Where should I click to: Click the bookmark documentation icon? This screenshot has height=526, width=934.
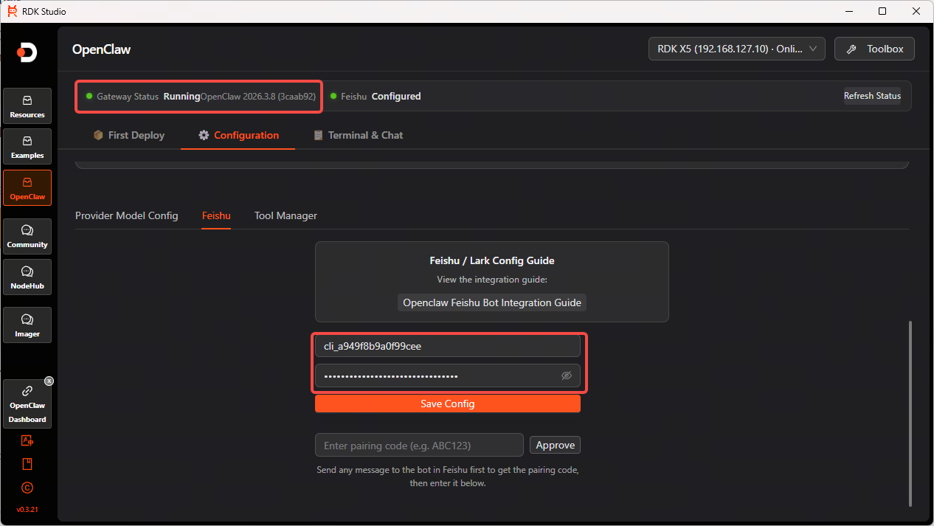[27, 464]
